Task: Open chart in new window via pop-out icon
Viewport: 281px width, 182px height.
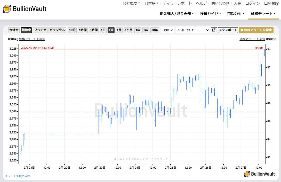Action: coord(214,30)
